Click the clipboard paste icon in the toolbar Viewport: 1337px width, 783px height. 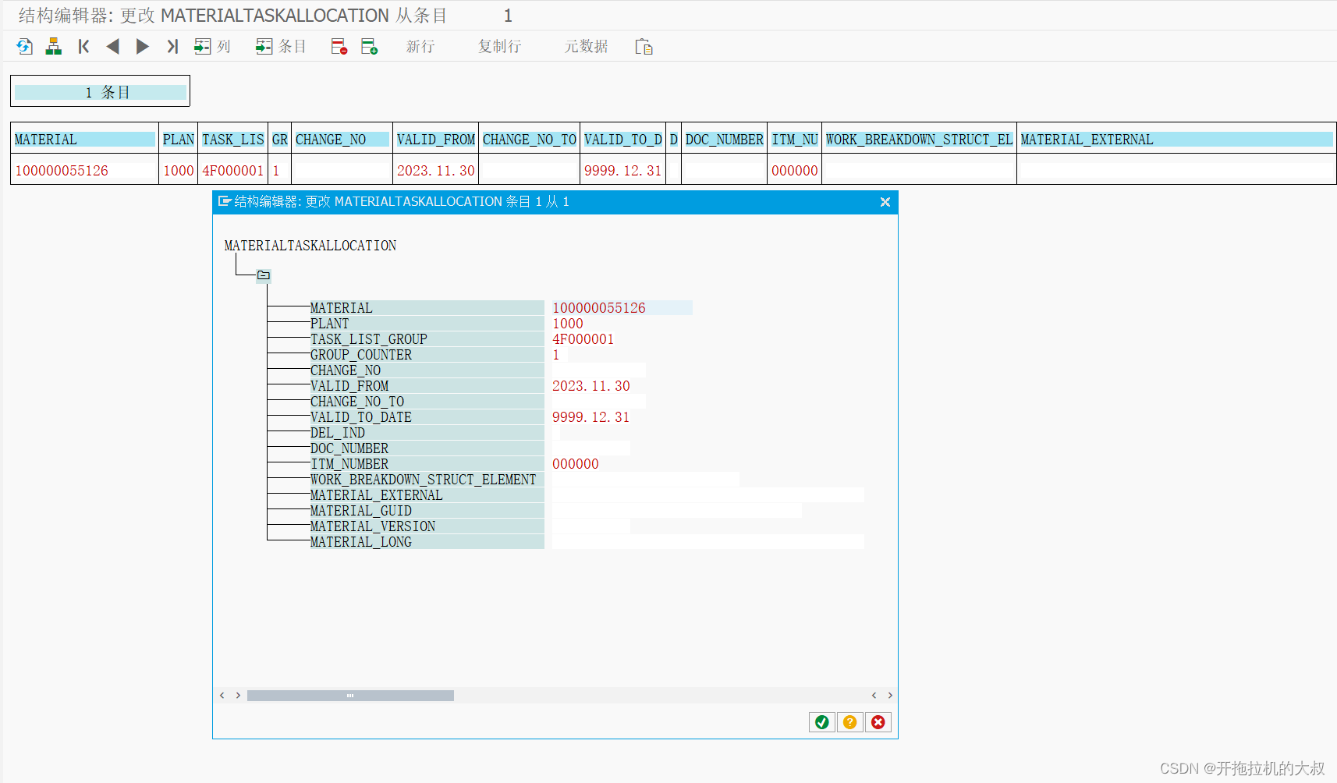point(644,46)
